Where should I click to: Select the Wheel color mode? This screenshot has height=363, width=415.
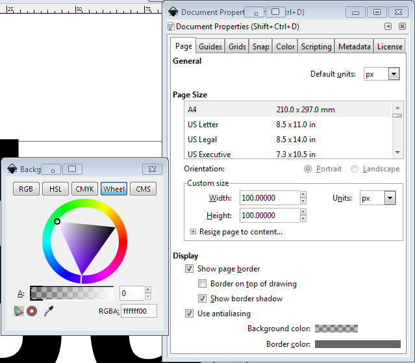tap(114, 189)
